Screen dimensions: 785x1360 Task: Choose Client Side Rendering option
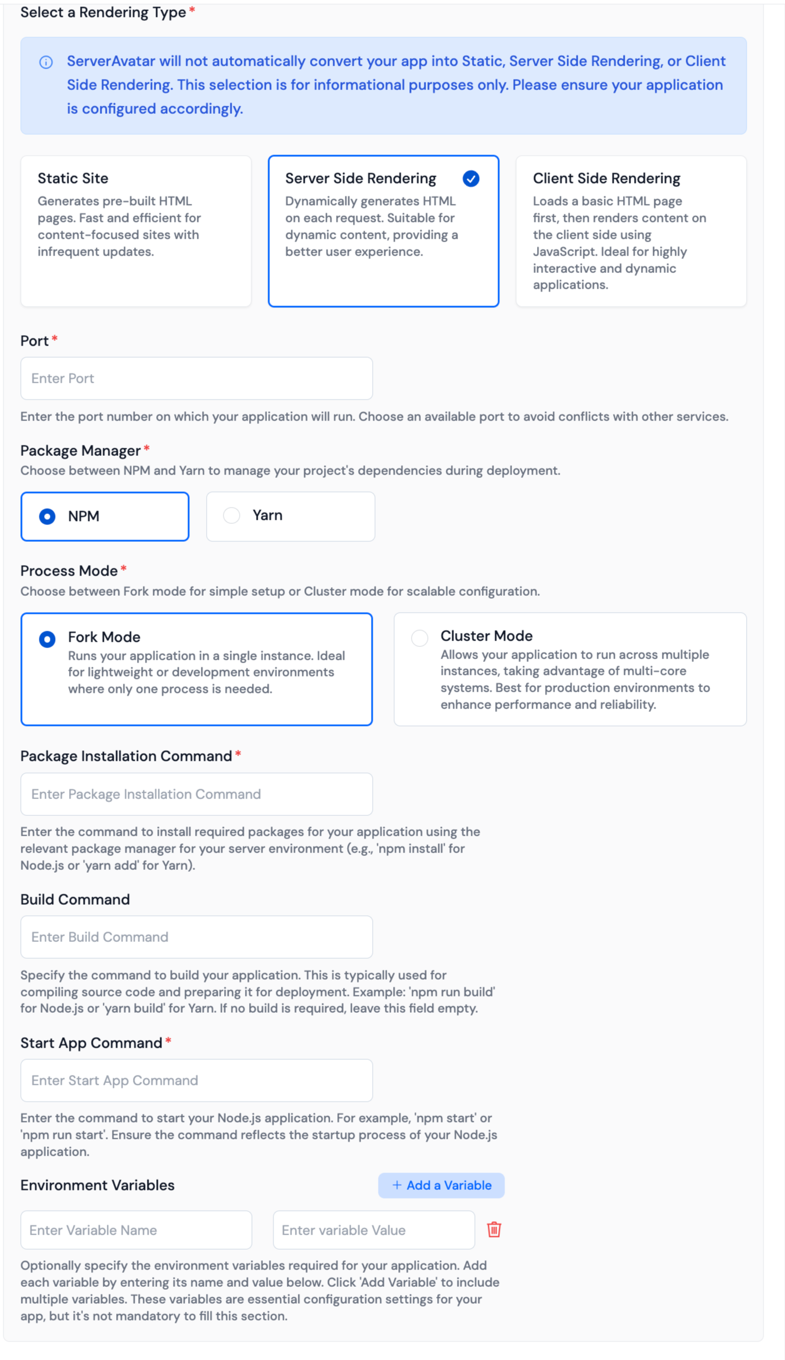[631, 230]
